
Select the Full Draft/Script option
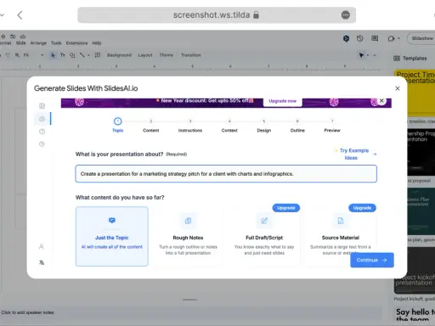[x=264, y=236]
